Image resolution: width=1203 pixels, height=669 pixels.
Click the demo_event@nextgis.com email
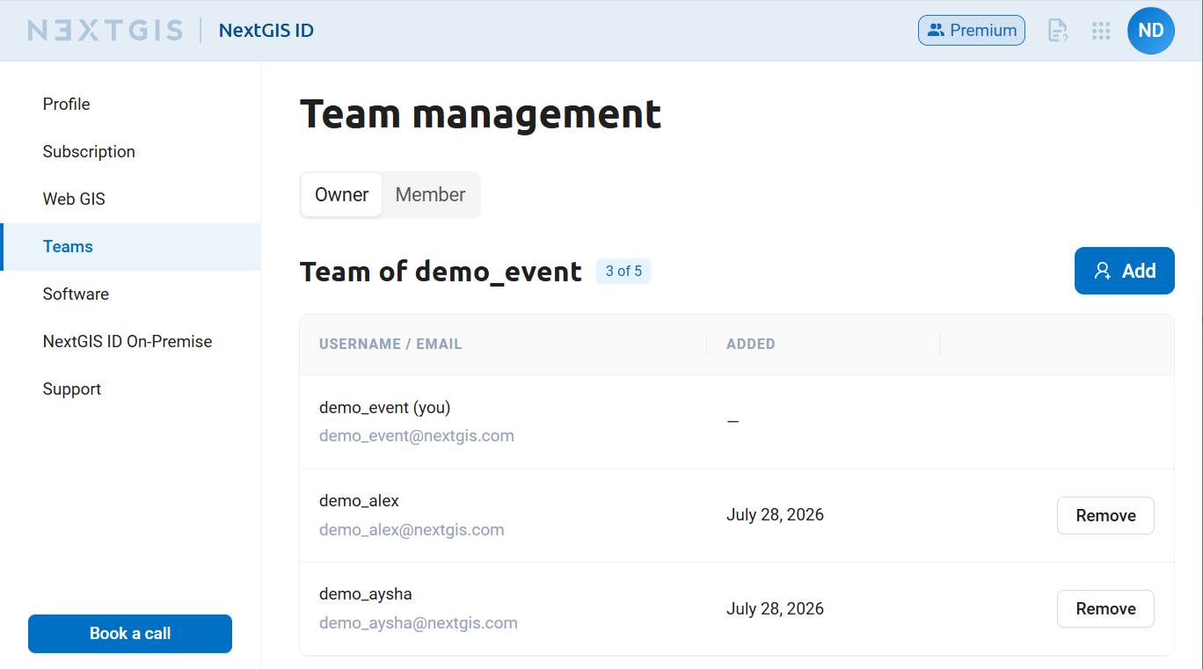pos(417,436)
